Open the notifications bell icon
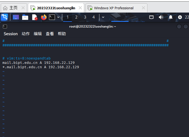The width and height of the screenshot is (189, 137). pos(171,17)
